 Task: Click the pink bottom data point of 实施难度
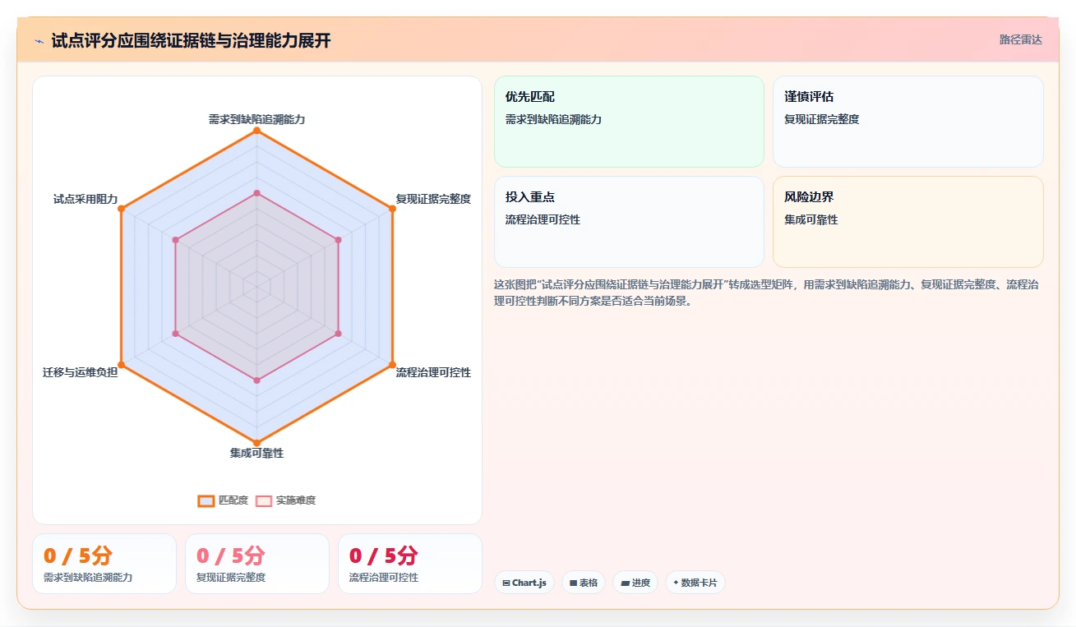coord(256,380)
